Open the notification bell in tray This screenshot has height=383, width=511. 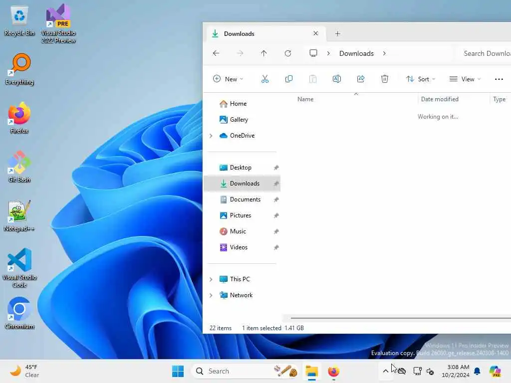(x=477, y=371)
